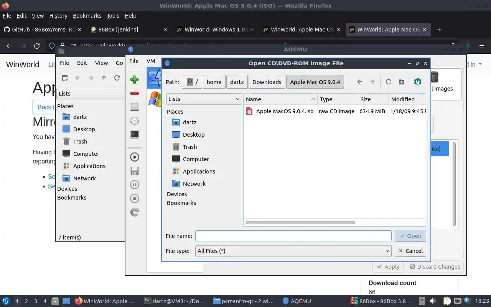
Task: Click Bookmarks heading in the dialog sidebar
Action: [181, 203]
